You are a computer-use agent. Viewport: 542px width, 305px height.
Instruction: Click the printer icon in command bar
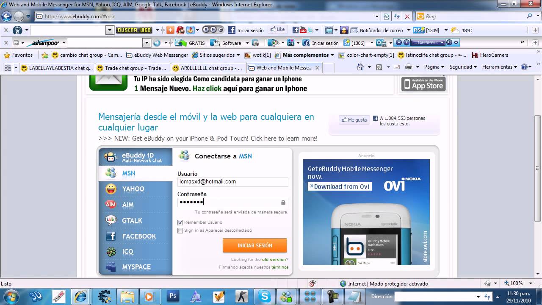click(408, 67)
